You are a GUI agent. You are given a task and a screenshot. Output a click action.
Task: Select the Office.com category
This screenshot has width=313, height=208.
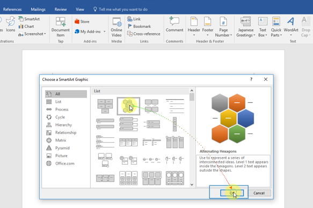coord(66,164)
